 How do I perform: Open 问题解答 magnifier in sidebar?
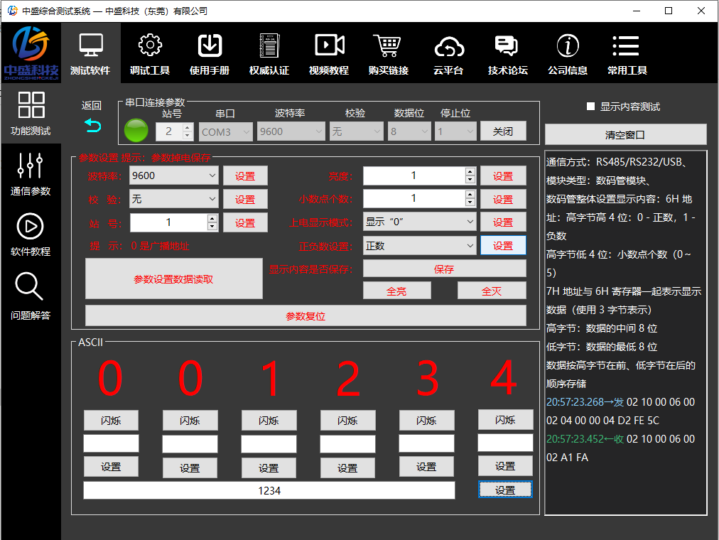pyautogui.click(x=30, y=286)
